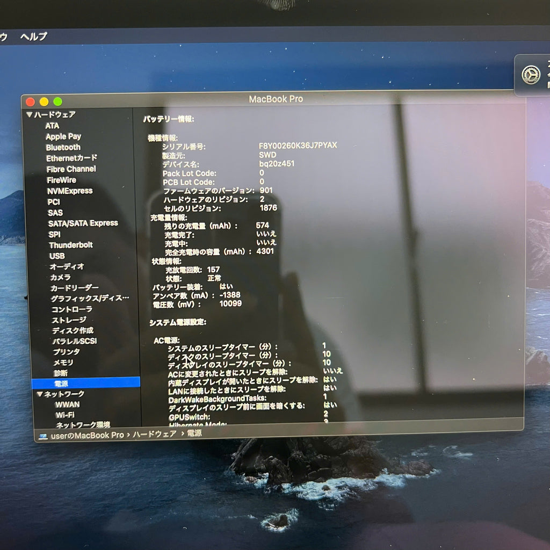Click the Mac icon in the path bar
The width and height of the screenshot is (550, 550).
pyautogui.click(x=43, y=436)
